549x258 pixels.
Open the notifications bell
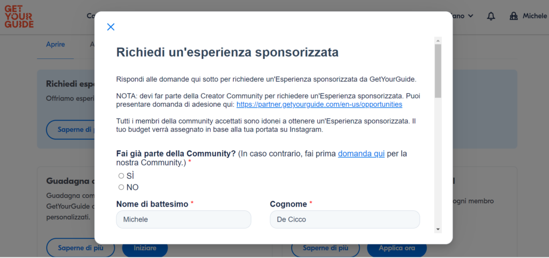491,16
